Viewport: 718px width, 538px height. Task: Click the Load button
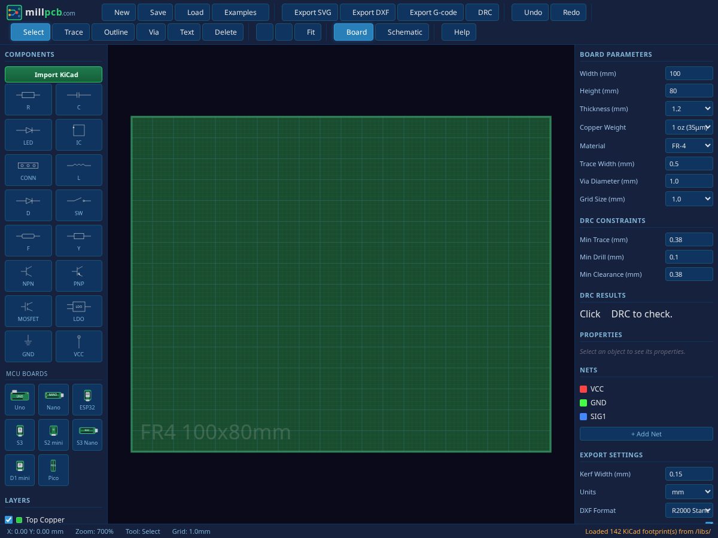click(x=193, y=13)
